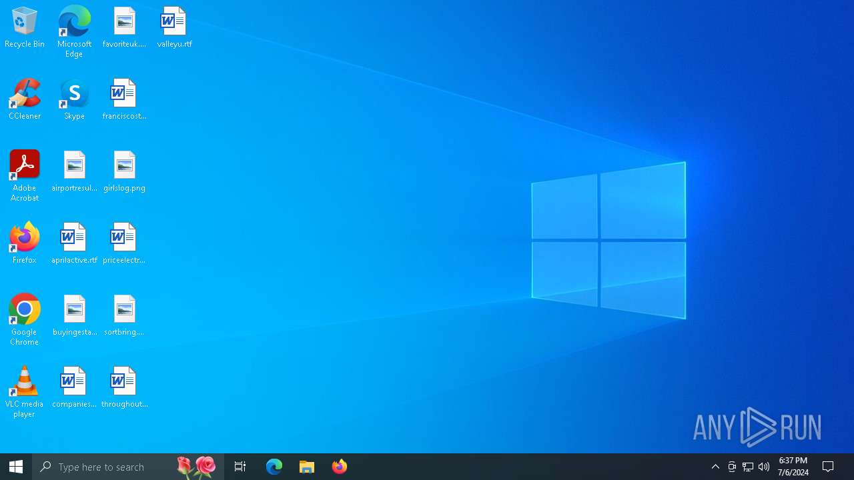854x480 pixels.
Task: Open the volume control tray icon
Action: pos(764,467)
